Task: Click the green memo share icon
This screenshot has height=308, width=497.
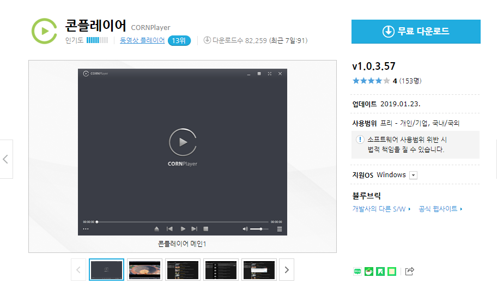Action: tap(392, 271)
